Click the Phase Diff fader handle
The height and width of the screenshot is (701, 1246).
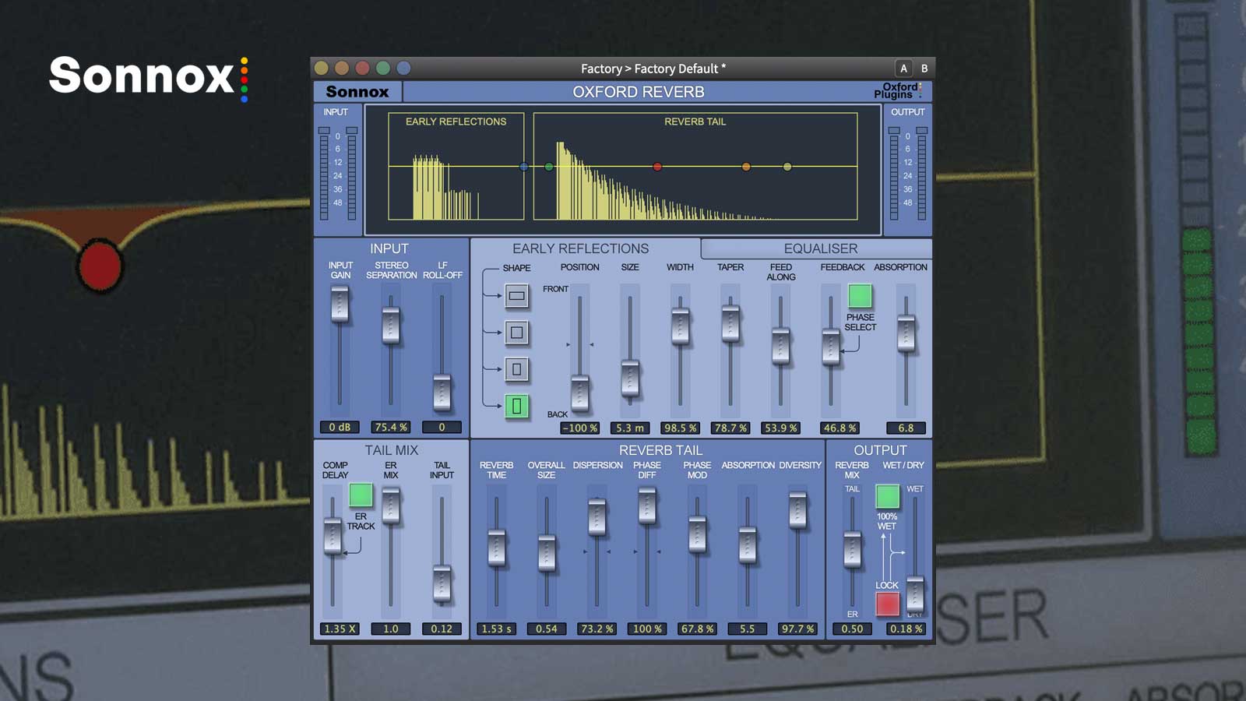(646, 505)
